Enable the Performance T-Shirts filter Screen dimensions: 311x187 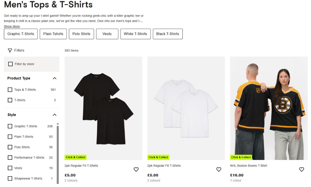click(x=10, y=157)
